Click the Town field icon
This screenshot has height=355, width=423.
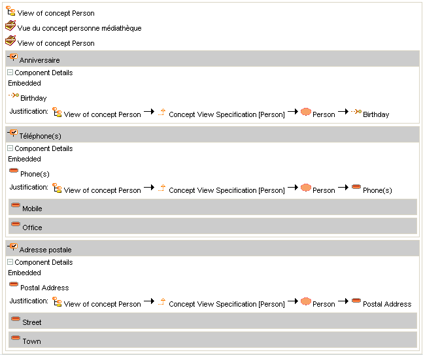click(16, 339)
